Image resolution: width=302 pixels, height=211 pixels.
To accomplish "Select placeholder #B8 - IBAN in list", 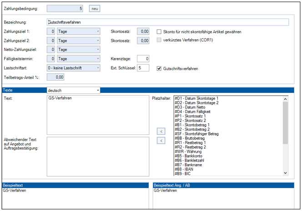I will pos(186,169).
